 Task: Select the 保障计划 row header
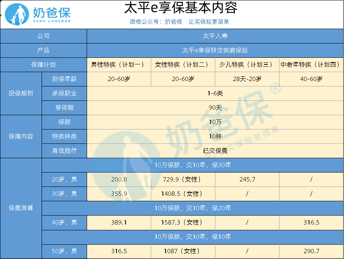click(x=44, y=65)
